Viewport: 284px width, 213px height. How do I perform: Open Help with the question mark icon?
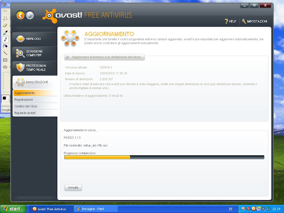click(x=230, y=21)
